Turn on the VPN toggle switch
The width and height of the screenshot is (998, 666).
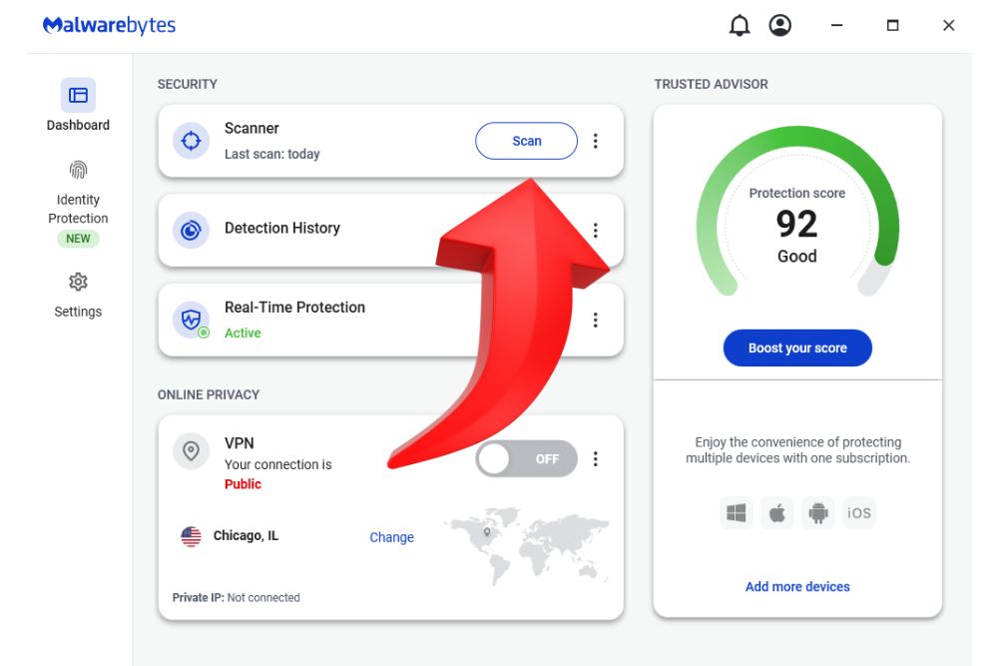(x=527, y=459)
